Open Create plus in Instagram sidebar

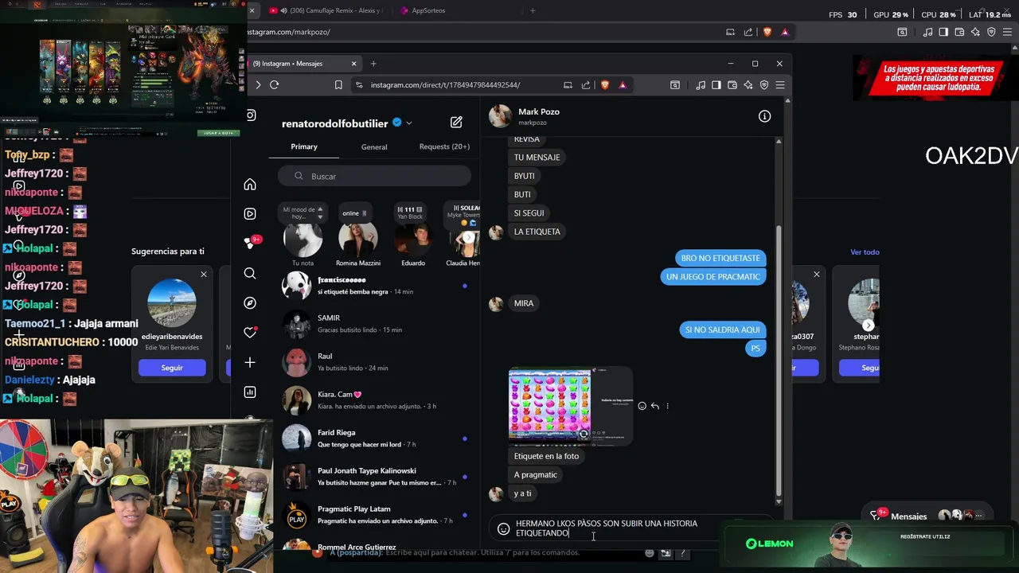point(250,363)
